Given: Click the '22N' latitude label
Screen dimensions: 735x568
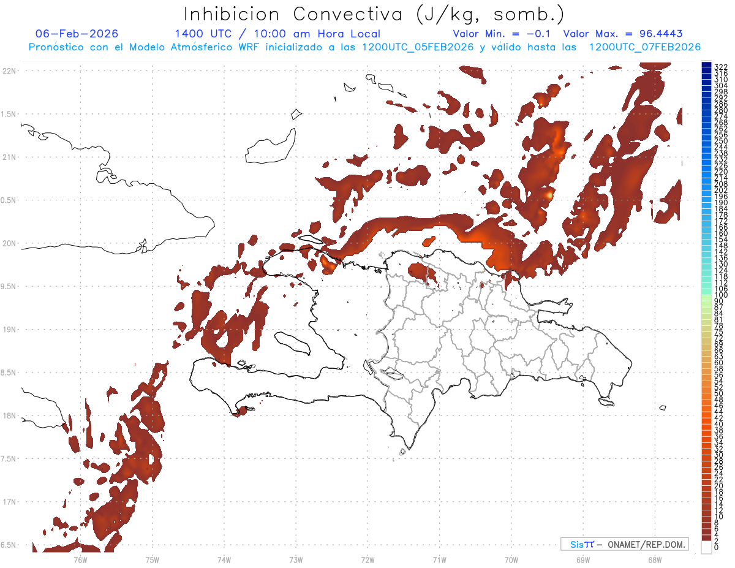Looking at the screenshot, I should (x=9, y=70).
